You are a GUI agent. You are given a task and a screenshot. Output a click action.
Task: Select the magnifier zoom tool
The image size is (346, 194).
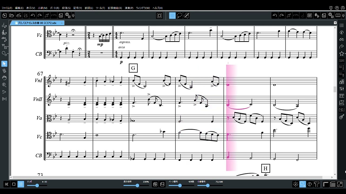[x=4, y=85]
